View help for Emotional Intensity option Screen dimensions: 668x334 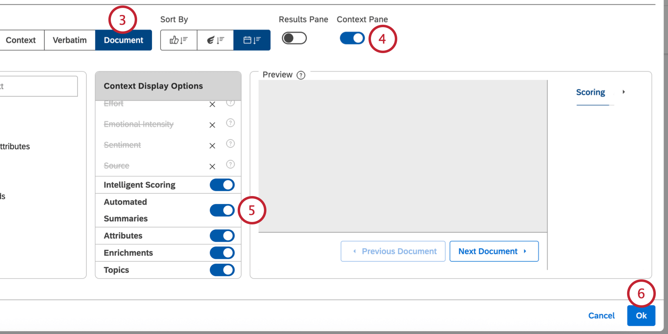(x=231, y=123)
